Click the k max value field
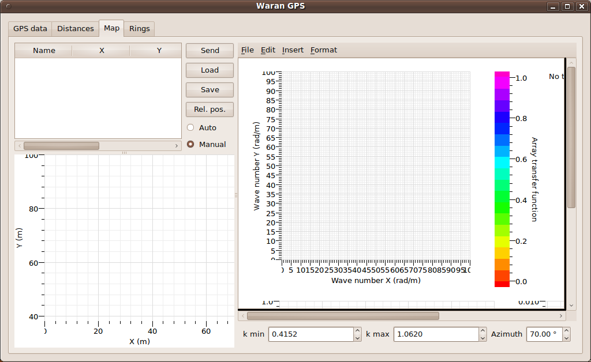591x362 pixels. [435, 334]
